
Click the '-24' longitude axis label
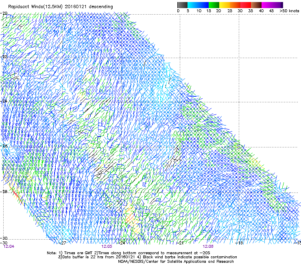tap(121, 243)
